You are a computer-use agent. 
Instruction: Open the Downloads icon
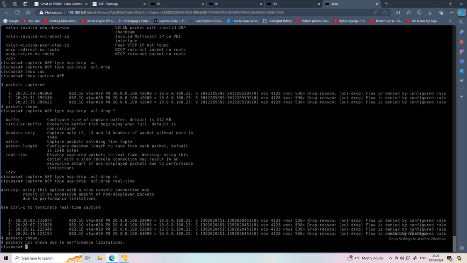(430, 13)
